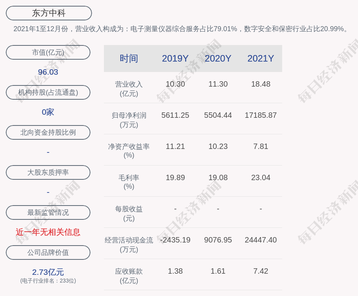
Task: Open the 最新监管情况 pill
Action: click(48, 212)
